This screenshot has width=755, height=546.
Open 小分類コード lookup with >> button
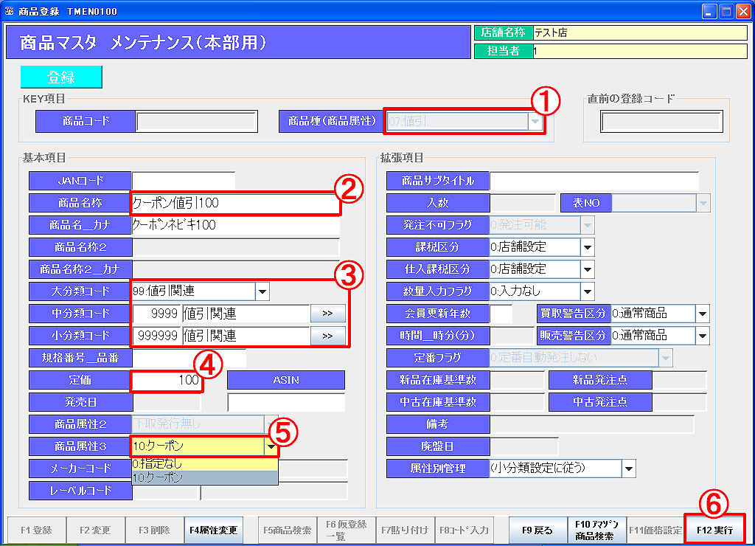coord(327,336)
